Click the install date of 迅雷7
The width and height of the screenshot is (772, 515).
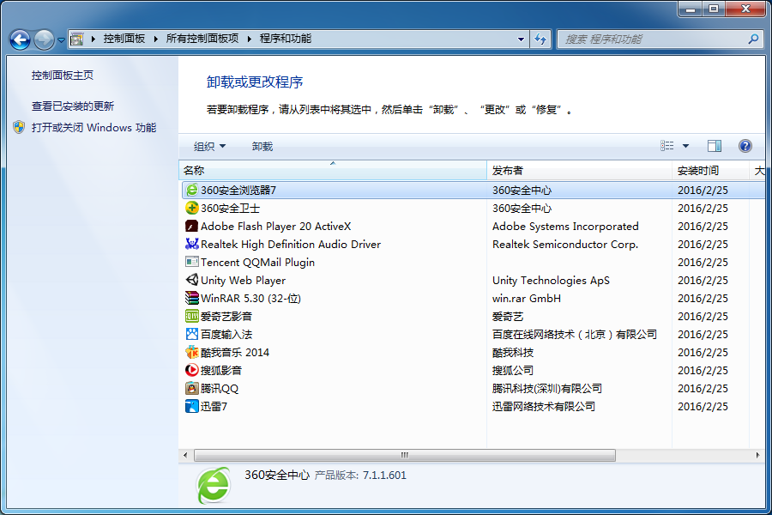tap(703, 406)
